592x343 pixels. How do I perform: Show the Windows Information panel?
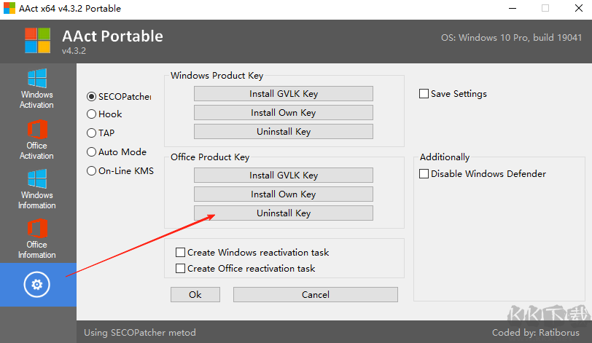coord(37,189)
